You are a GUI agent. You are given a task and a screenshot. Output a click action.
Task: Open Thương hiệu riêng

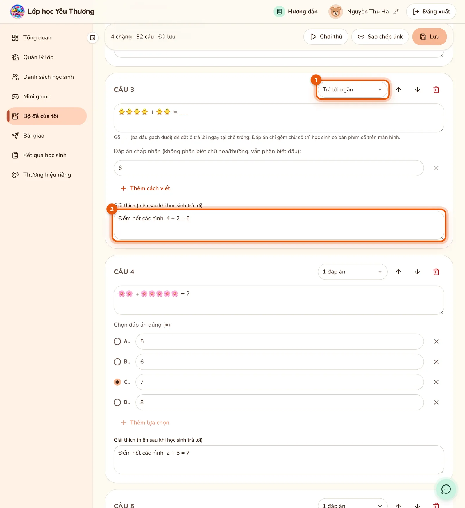(46, 175)
